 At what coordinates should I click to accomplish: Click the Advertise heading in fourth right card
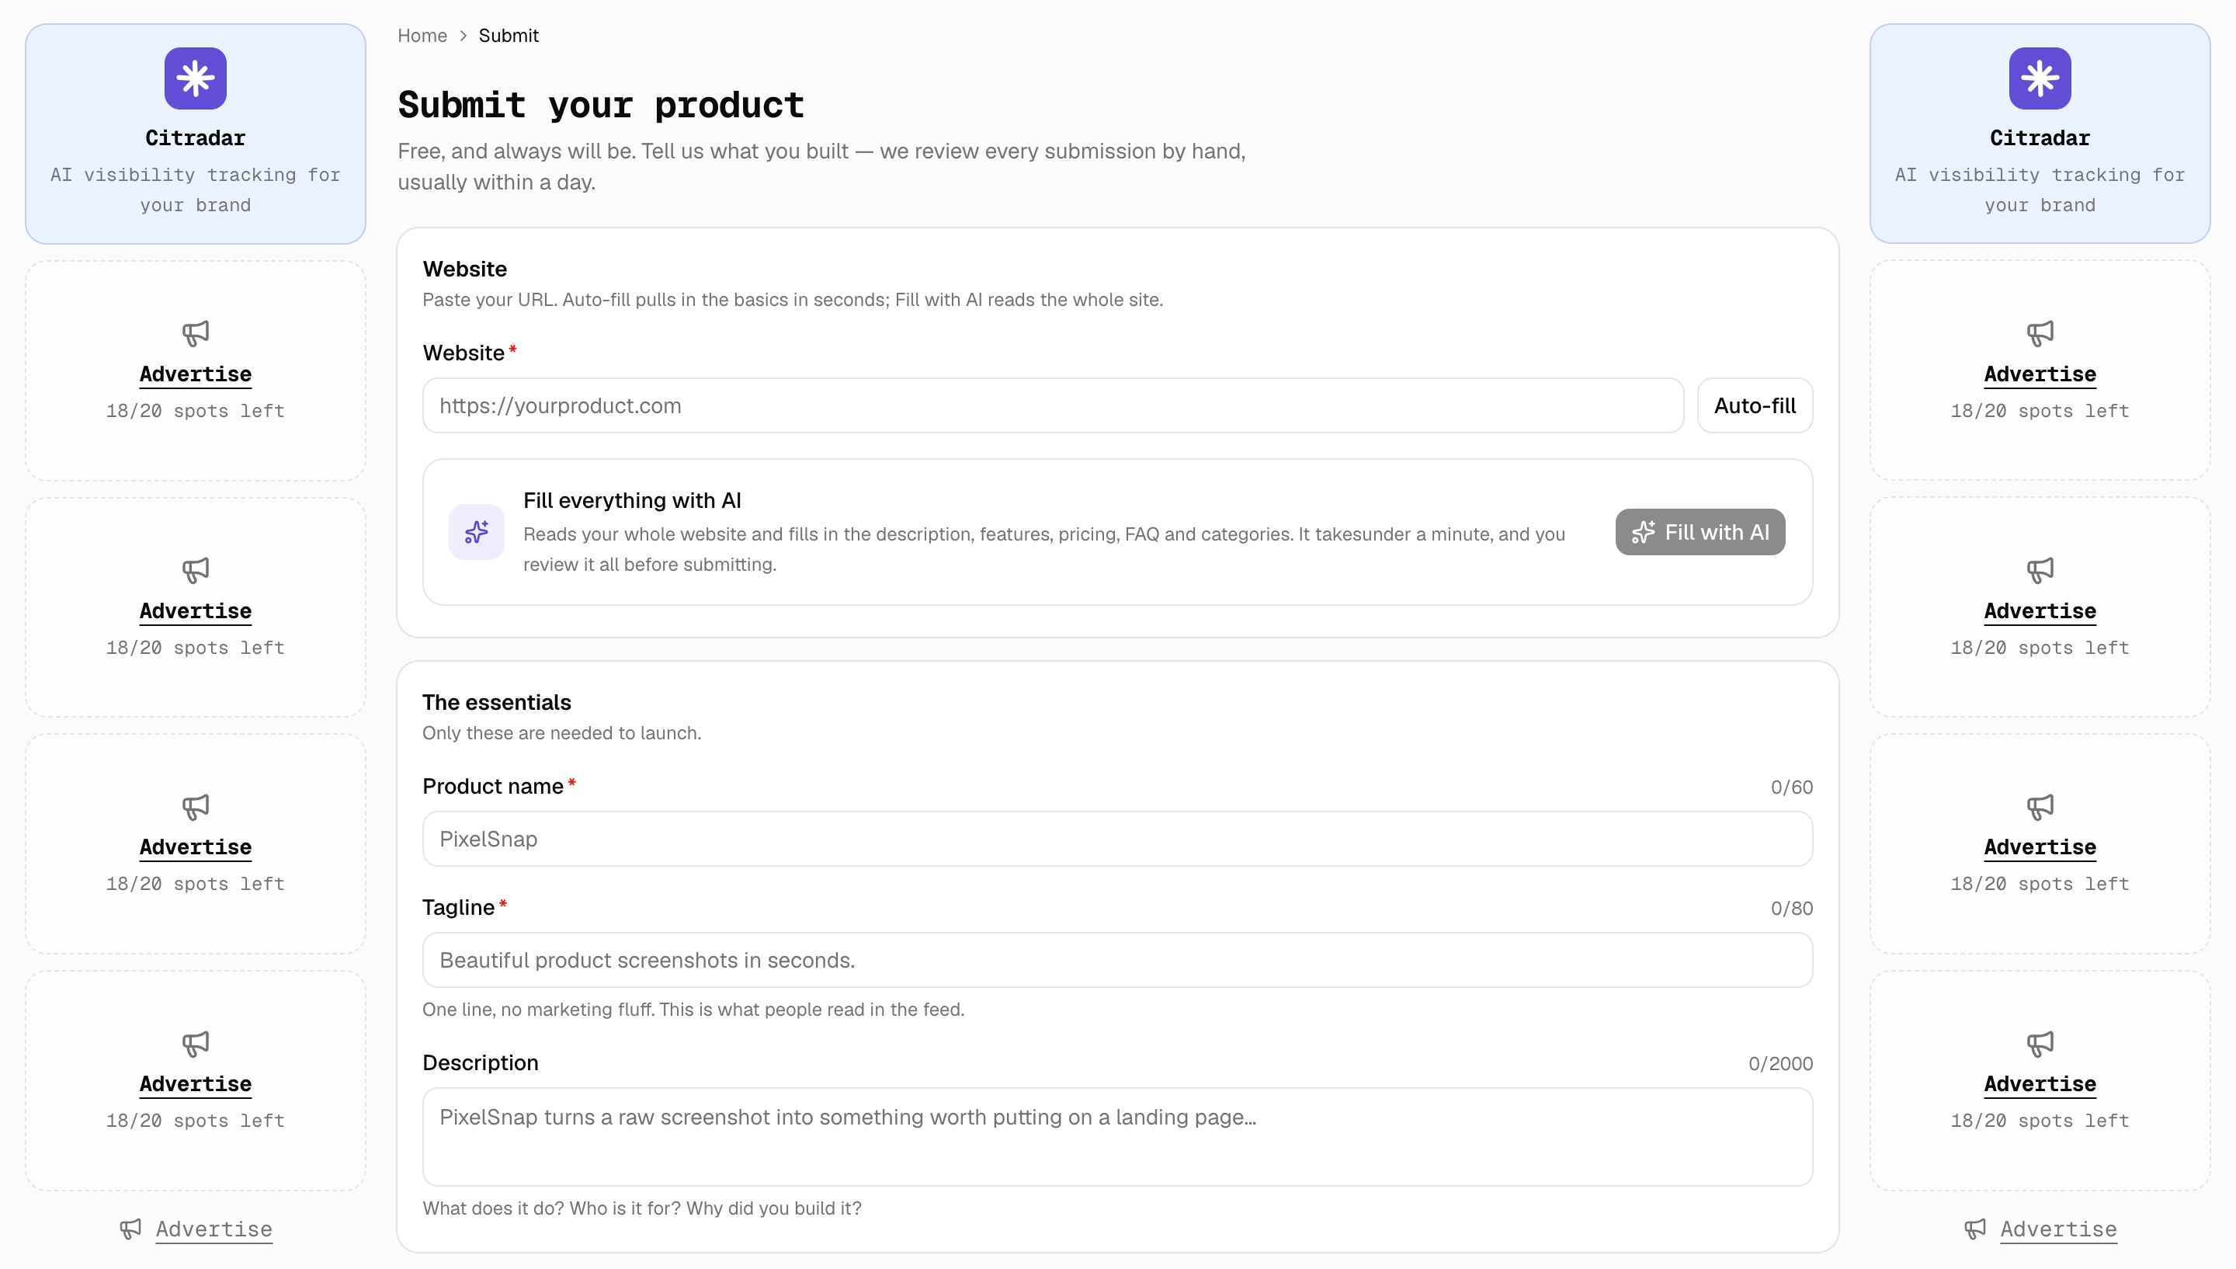coord(2039,1083)
